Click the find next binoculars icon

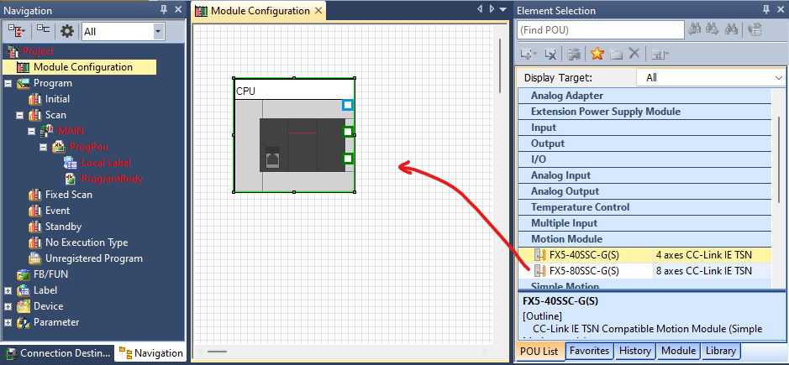pyautogui.click(x=712, y=29)
